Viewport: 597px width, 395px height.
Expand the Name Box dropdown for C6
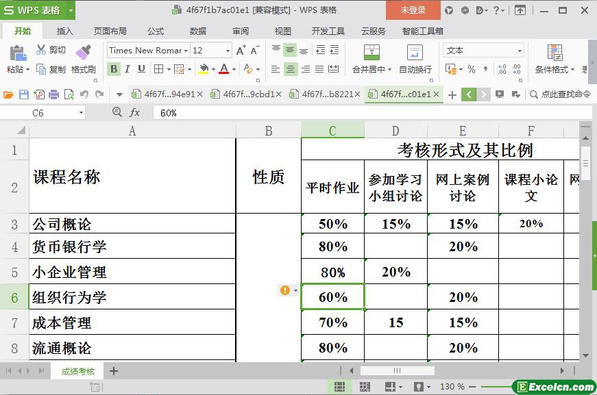tap(81, 113)
